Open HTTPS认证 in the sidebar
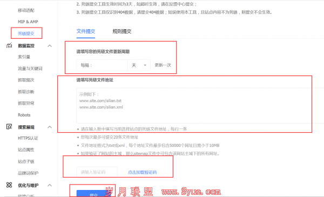Image resolution: width=324 pixels, height=197 pixels. [28, 138]
